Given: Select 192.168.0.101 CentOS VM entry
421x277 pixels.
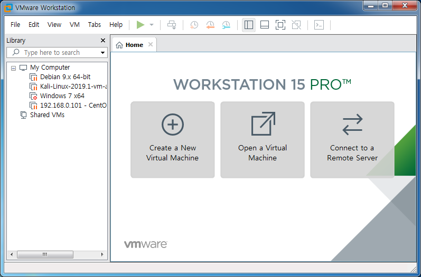Looking at the screenshot, I should point(73,106).
